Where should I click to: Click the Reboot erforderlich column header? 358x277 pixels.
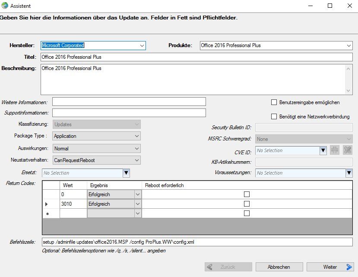[247, 185]
